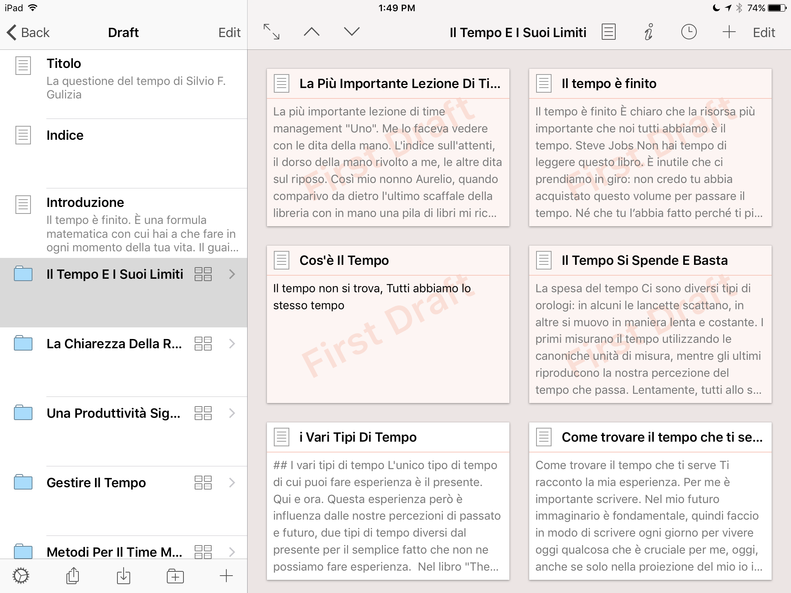791x593 pixels.
Task: Tap Il Tempo E I Suoi Limiti toolbar title
Action: [518, 32]
